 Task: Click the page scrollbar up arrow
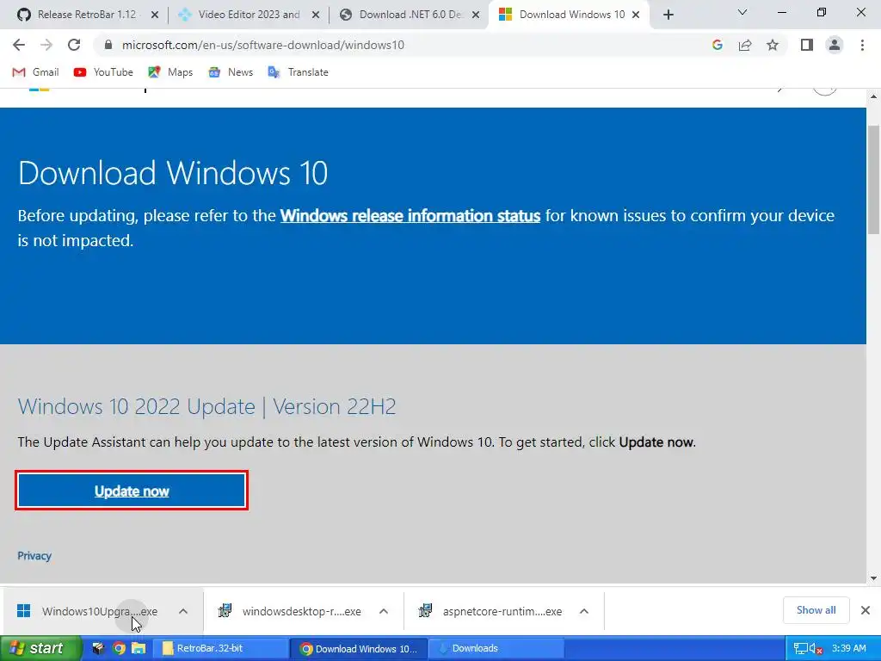874,97
